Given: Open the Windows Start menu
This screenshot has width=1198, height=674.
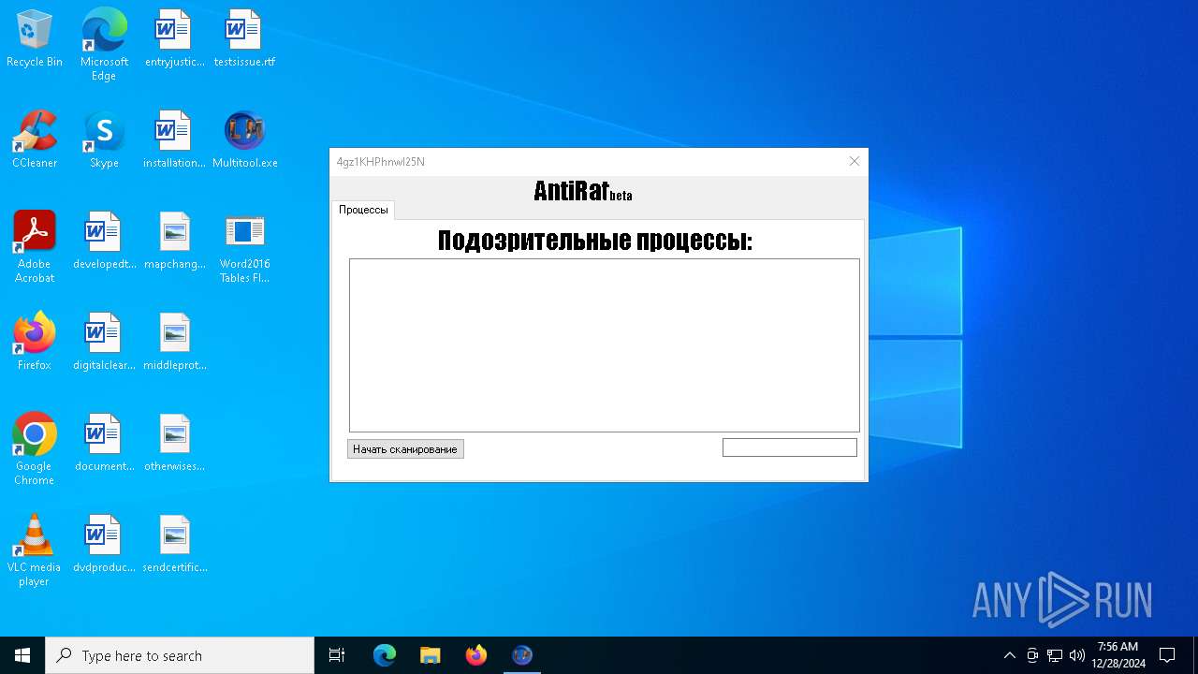Looking at the screenshot, I should (22, 655).
